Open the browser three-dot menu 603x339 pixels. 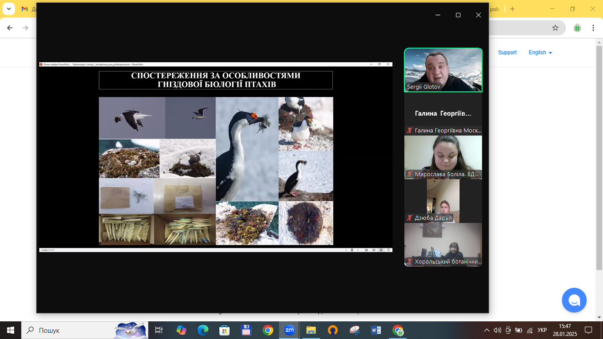click(592, 28)
